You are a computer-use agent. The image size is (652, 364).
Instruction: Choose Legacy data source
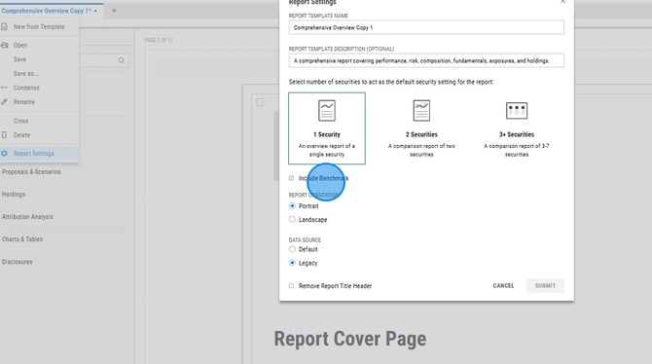tap(292, 263)
